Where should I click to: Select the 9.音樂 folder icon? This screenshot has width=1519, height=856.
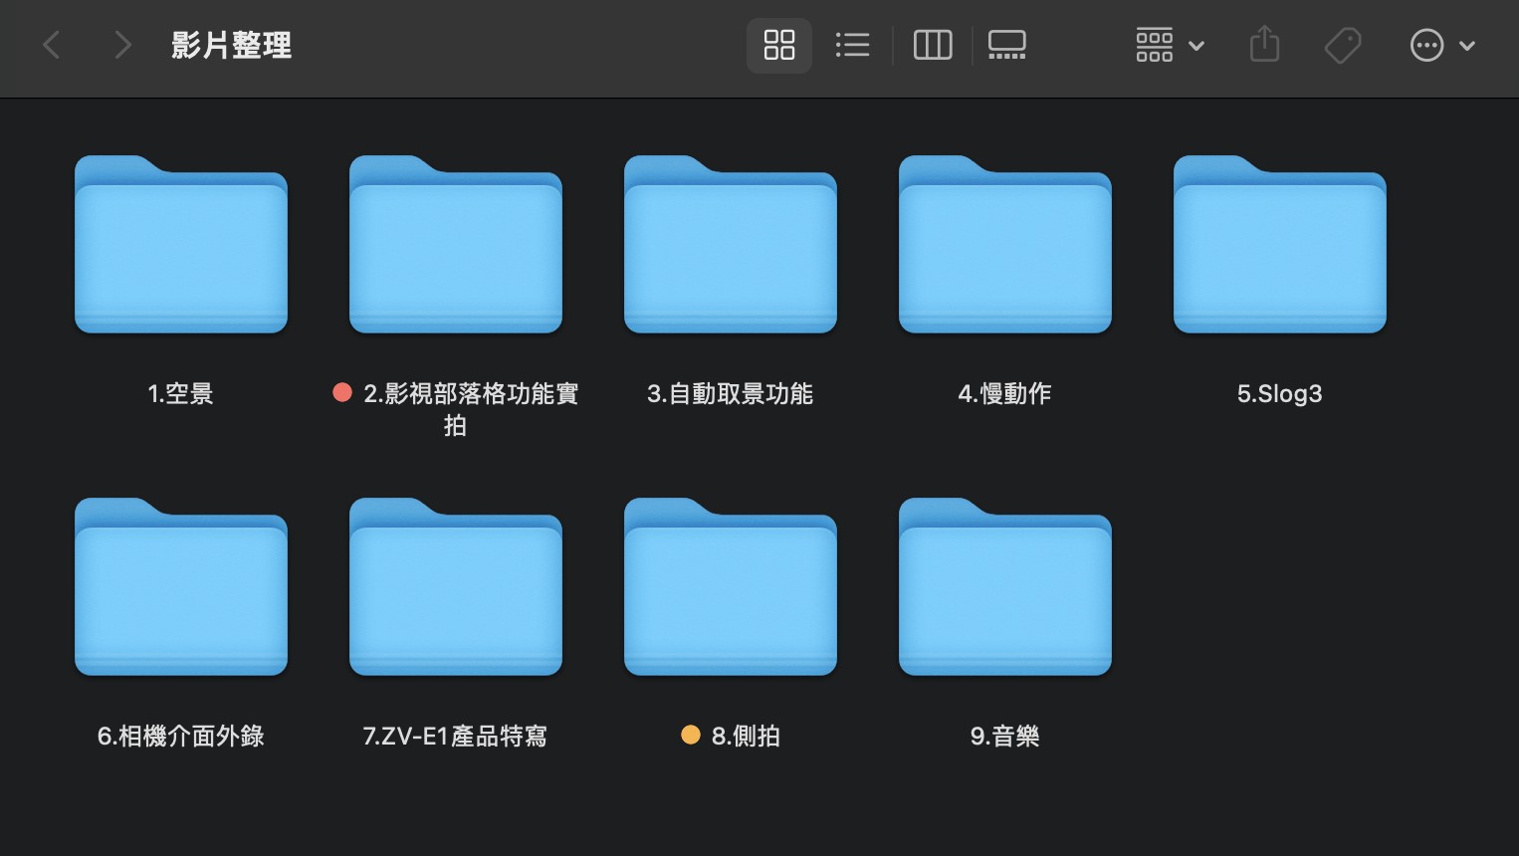pos(1005,586)
